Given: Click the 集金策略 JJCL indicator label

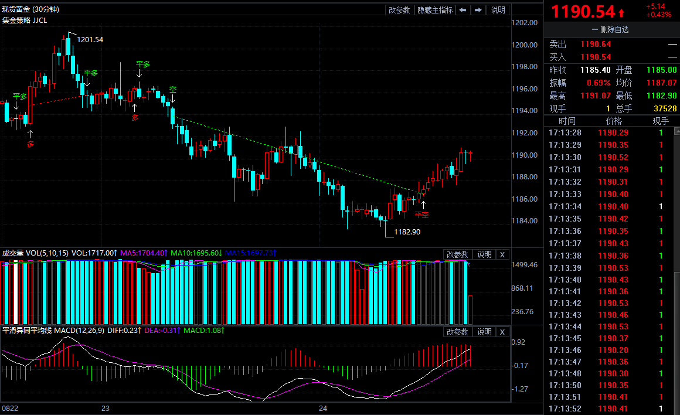Looking at the screenshot, I should click(25, 21).
